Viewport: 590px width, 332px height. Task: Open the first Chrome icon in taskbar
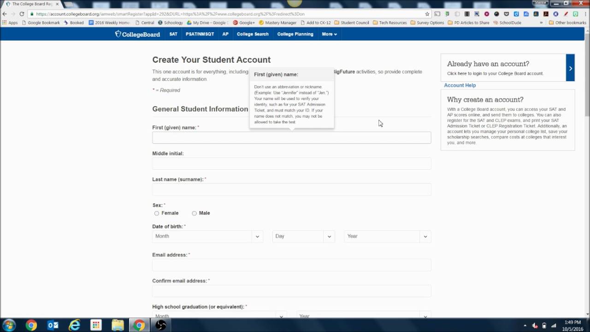(31, 326)
